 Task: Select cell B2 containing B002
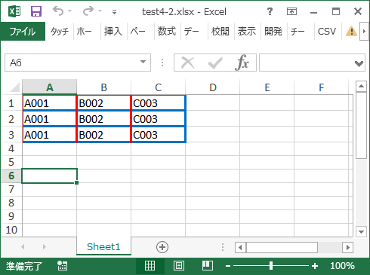click(103, 119)
